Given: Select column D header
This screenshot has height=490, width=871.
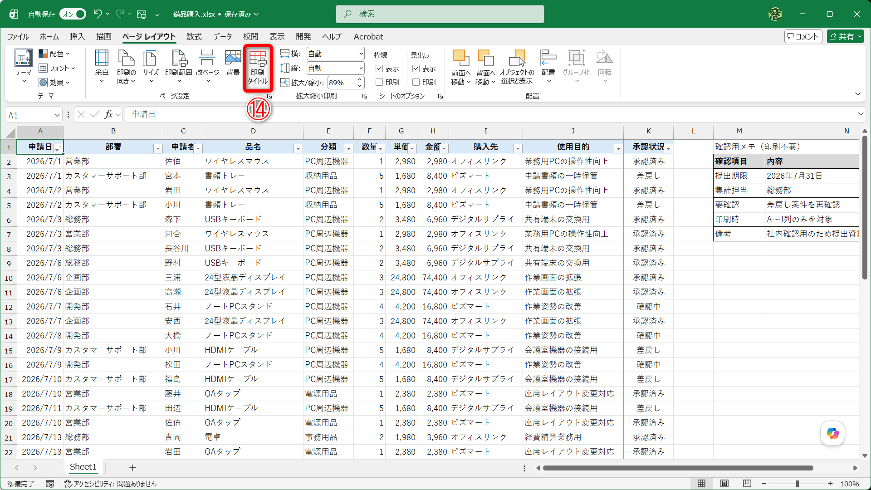Looking at the screenshot, I should click(x=253, y=131).
